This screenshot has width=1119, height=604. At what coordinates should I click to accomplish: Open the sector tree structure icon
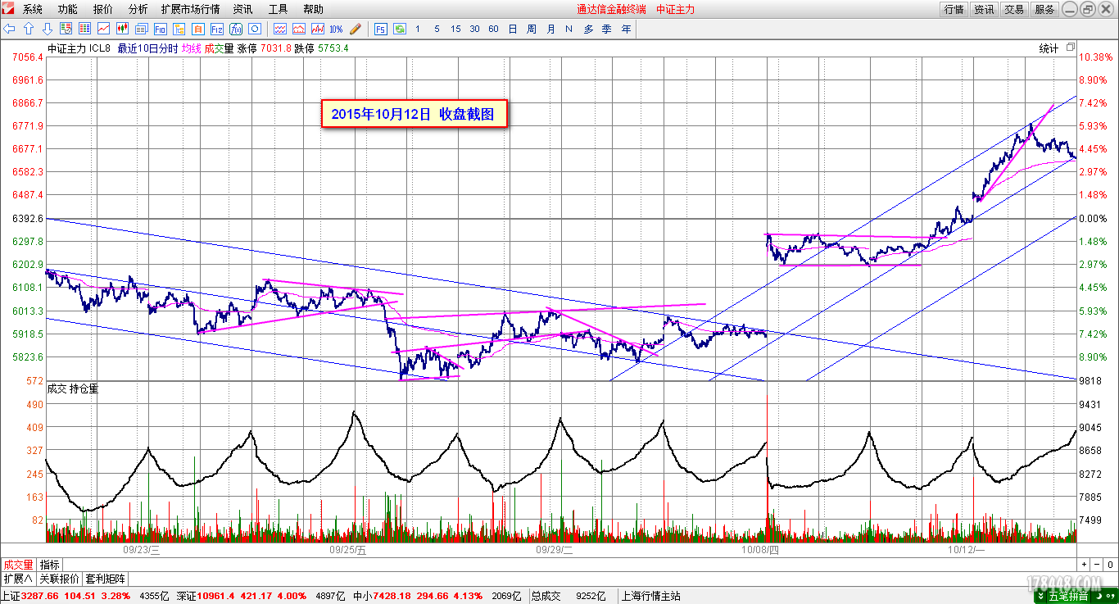coord(179,29)
